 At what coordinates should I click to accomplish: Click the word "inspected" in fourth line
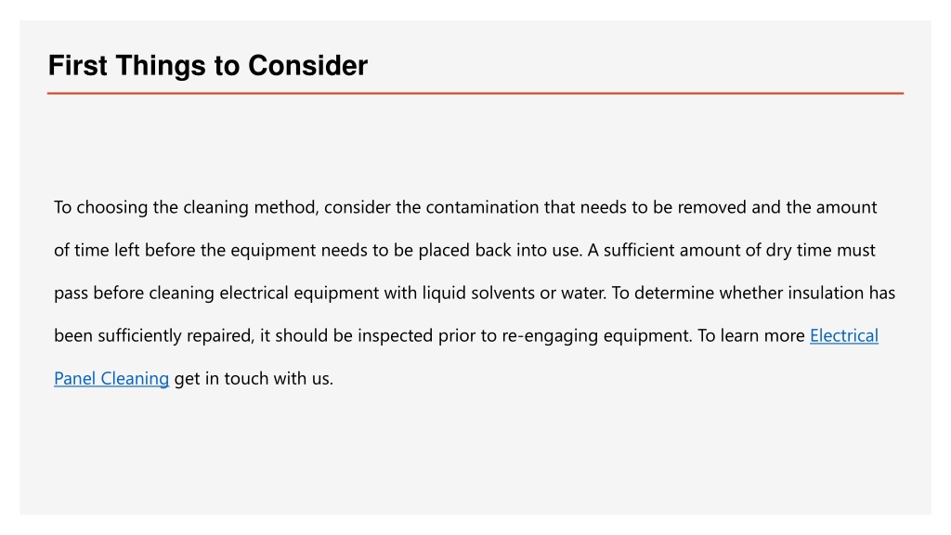[395, 335]
